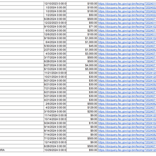
Task: Select the date cell 9/10/2024 0:00:00
Action: [55, 27]
